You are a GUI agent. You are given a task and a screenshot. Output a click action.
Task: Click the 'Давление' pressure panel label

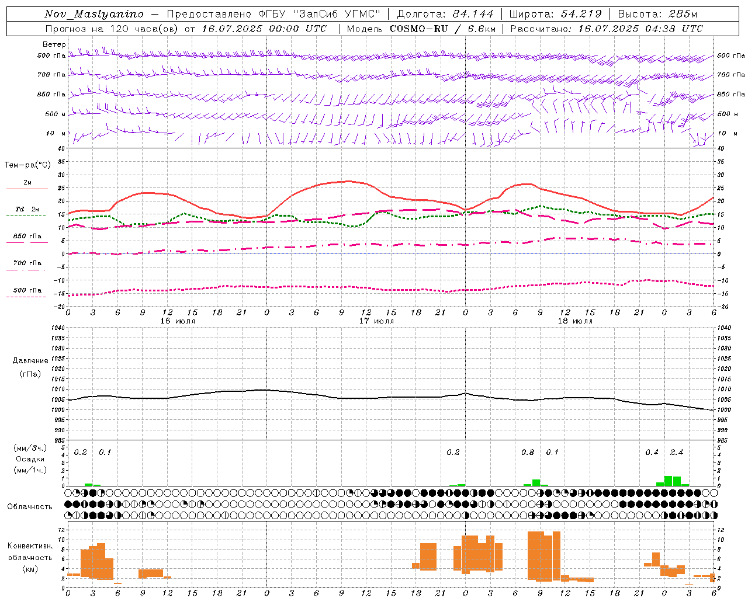tap(30, 361)
